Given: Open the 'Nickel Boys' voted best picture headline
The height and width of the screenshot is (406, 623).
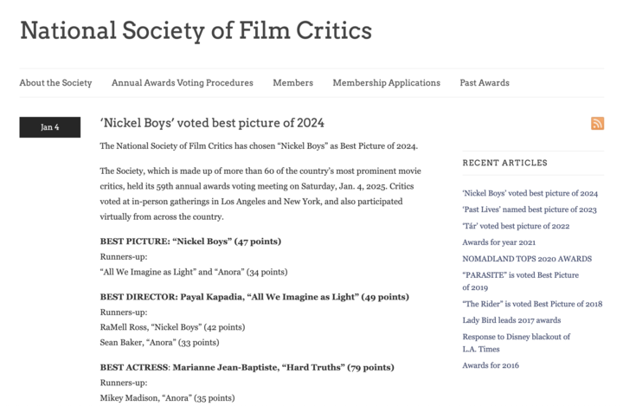Looking at the screenshot, I should (x=212, y=123).
